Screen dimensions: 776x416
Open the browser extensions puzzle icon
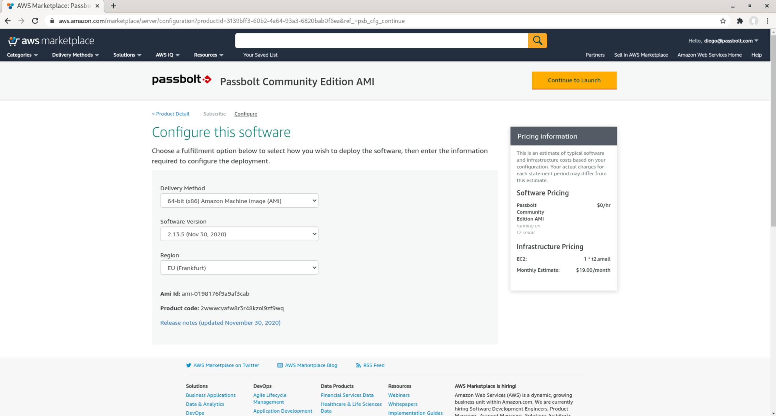tap(740, 21)
